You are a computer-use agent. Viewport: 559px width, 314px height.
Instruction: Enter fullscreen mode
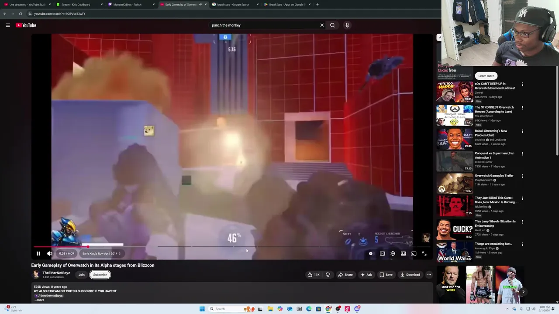[424, 253]
